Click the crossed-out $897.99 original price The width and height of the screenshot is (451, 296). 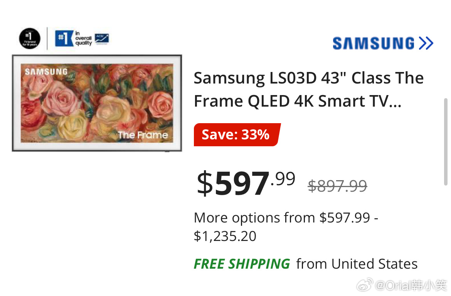[337, 186]
